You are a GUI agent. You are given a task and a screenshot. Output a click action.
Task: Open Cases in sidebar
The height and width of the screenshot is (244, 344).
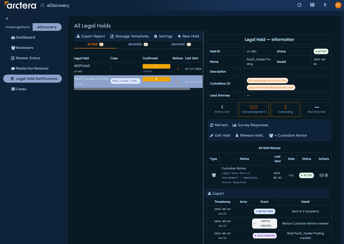coord(19,89)
